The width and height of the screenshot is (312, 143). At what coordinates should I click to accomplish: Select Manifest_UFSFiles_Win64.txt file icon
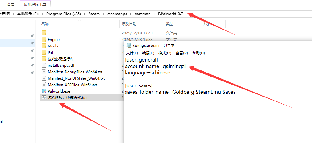(x=44, y=85)
